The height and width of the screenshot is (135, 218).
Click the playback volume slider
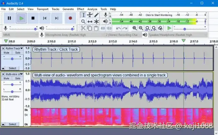pyautogui.click(x=60, y=29)
